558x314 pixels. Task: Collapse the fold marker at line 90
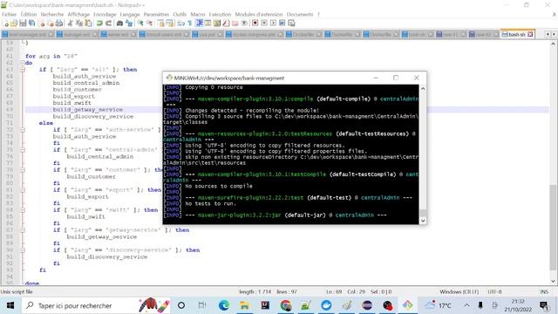23,250
